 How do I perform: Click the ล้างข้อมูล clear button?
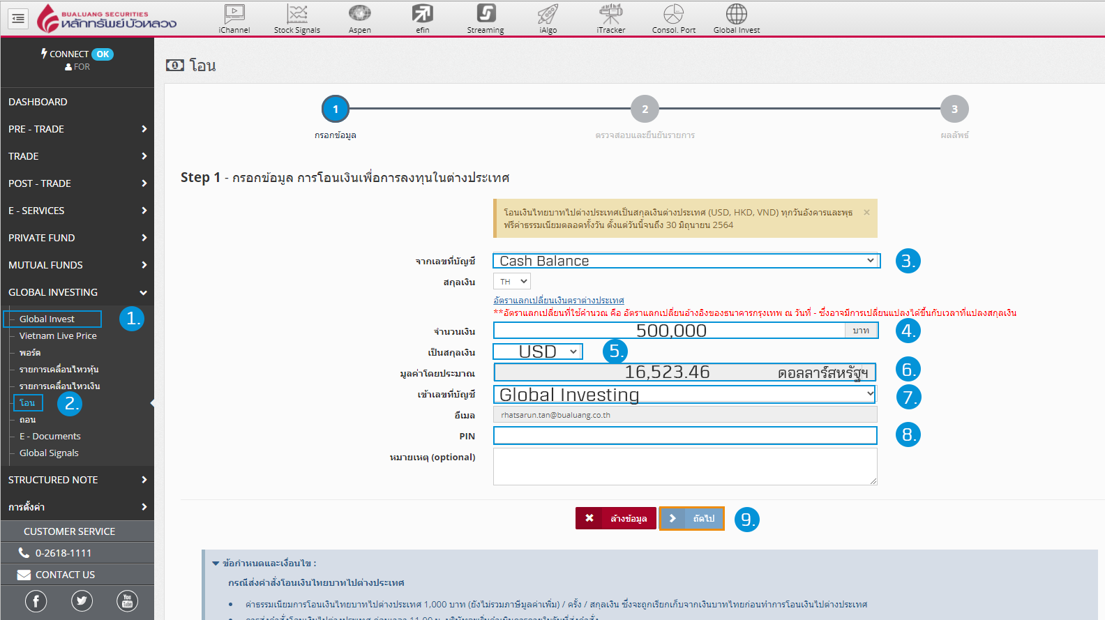pos(616,518)
